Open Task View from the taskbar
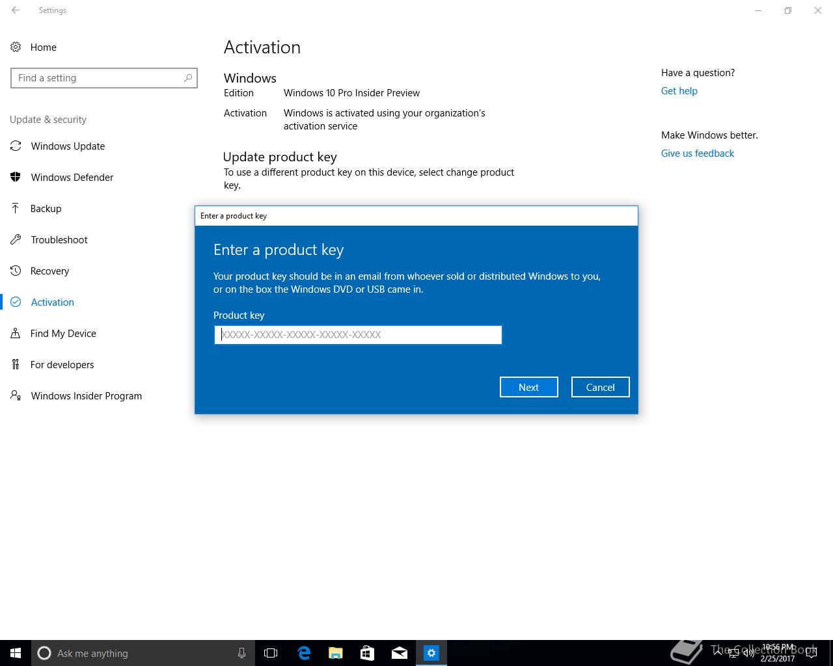The height and width of the screenshot is (666, 833). pos(271,653)
